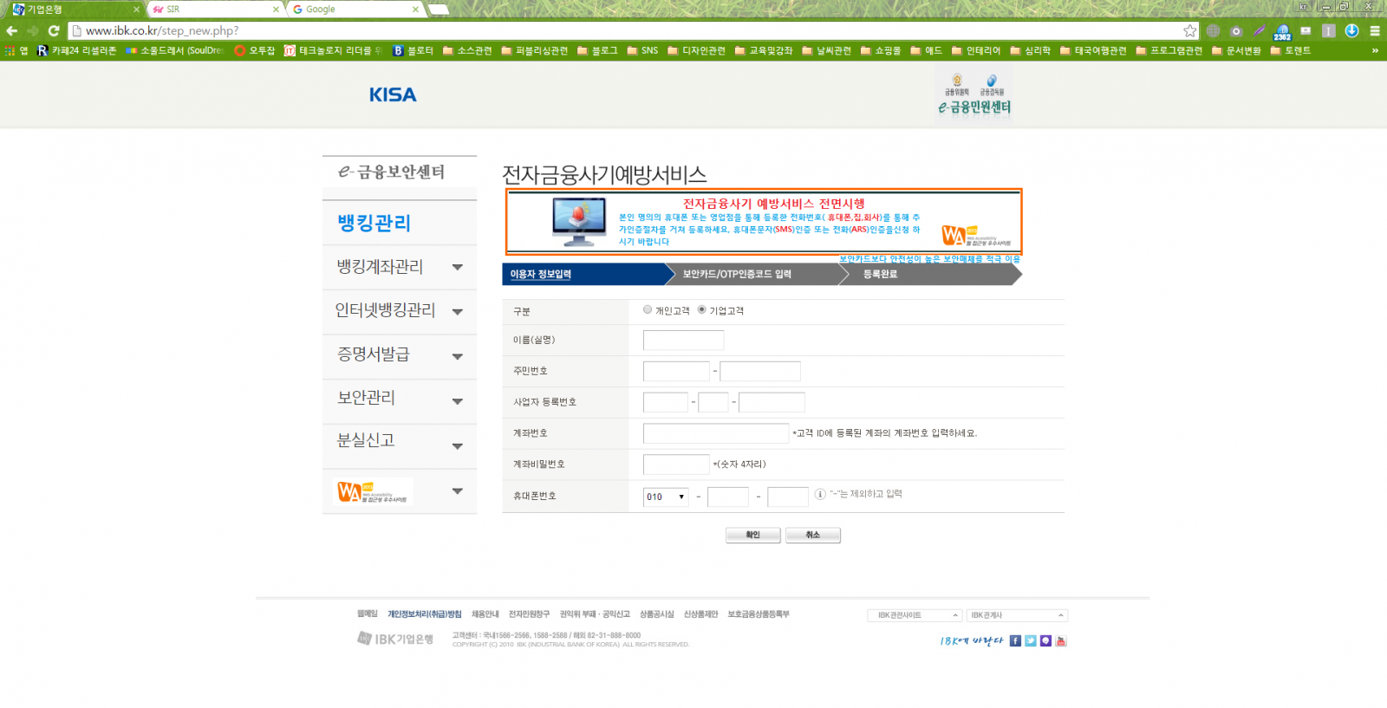Expand the 뱅킹계좌관리 sidebar menu
Screen dimensions: 1387x708
(x=457, y=268)
